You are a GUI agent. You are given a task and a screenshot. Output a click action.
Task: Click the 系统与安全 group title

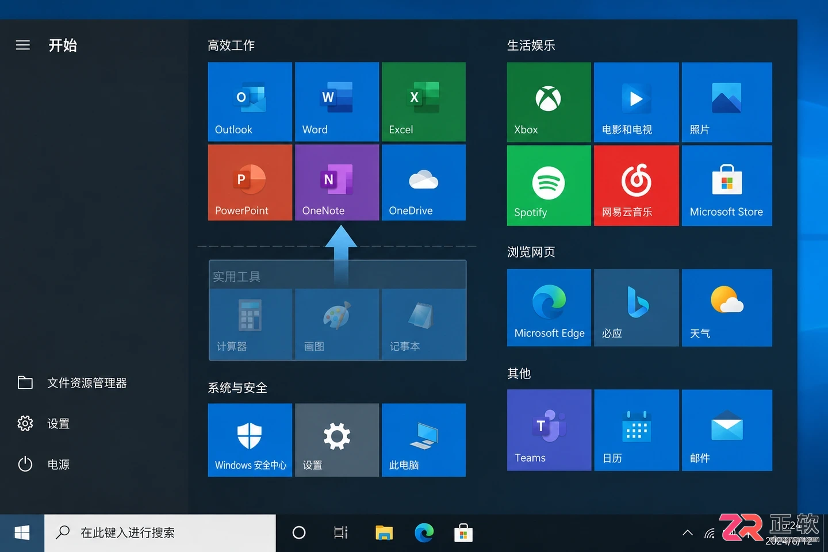click(x=237, y=388)
